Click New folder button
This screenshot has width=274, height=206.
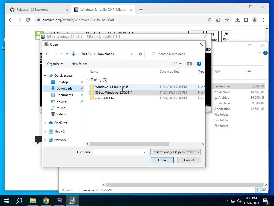click(79, 64)
